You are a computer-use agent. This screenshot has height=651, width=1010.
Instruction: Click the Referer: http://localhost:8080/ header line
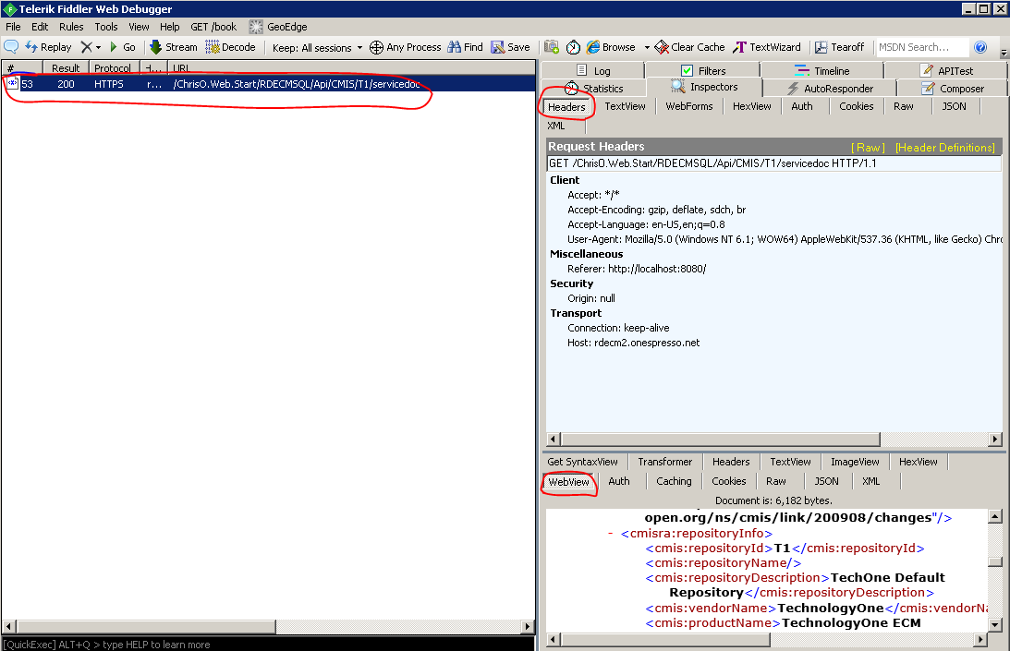click(x=637, y=269)
